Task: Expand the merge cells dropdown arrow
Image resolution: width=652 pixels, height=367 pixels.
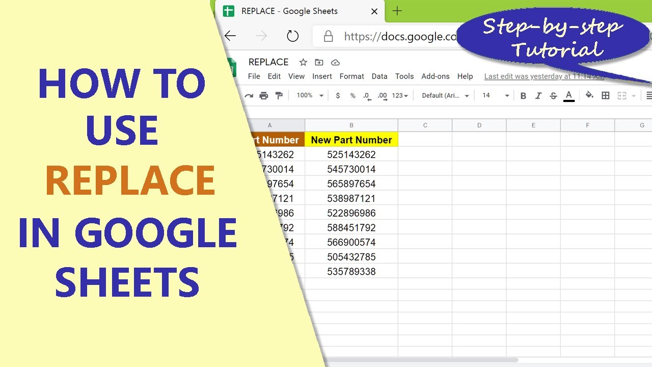Action: [634, 96]
